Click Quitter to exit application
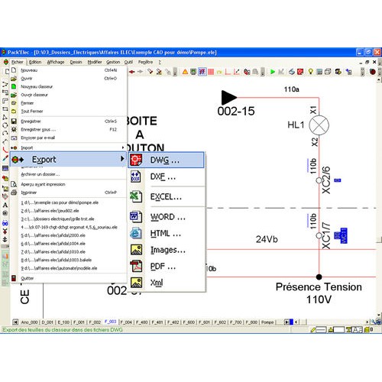The width and height of the screenshot is (382, 382). click(x=28, y=278)
